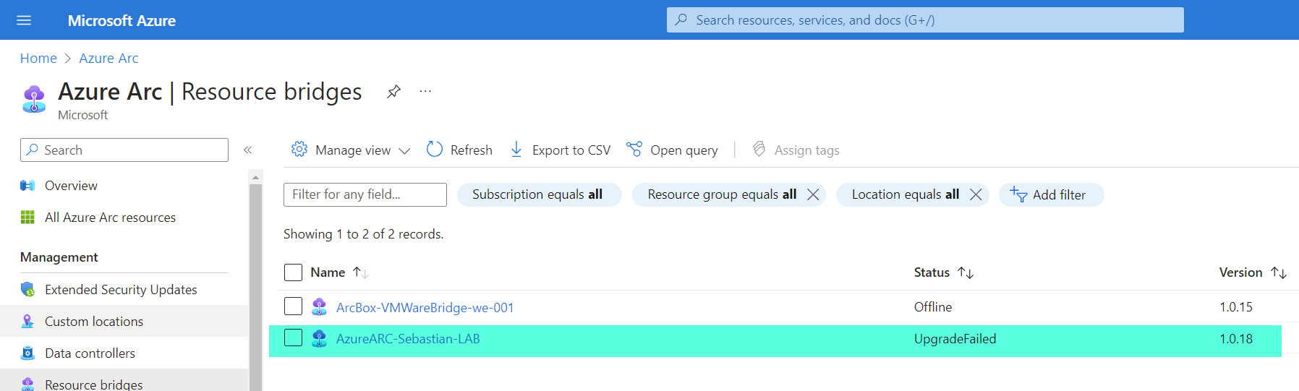Screen dimensions: 1299x391
Task: Expand the Manage view dropdown
Action: click(x=351, y=150)
